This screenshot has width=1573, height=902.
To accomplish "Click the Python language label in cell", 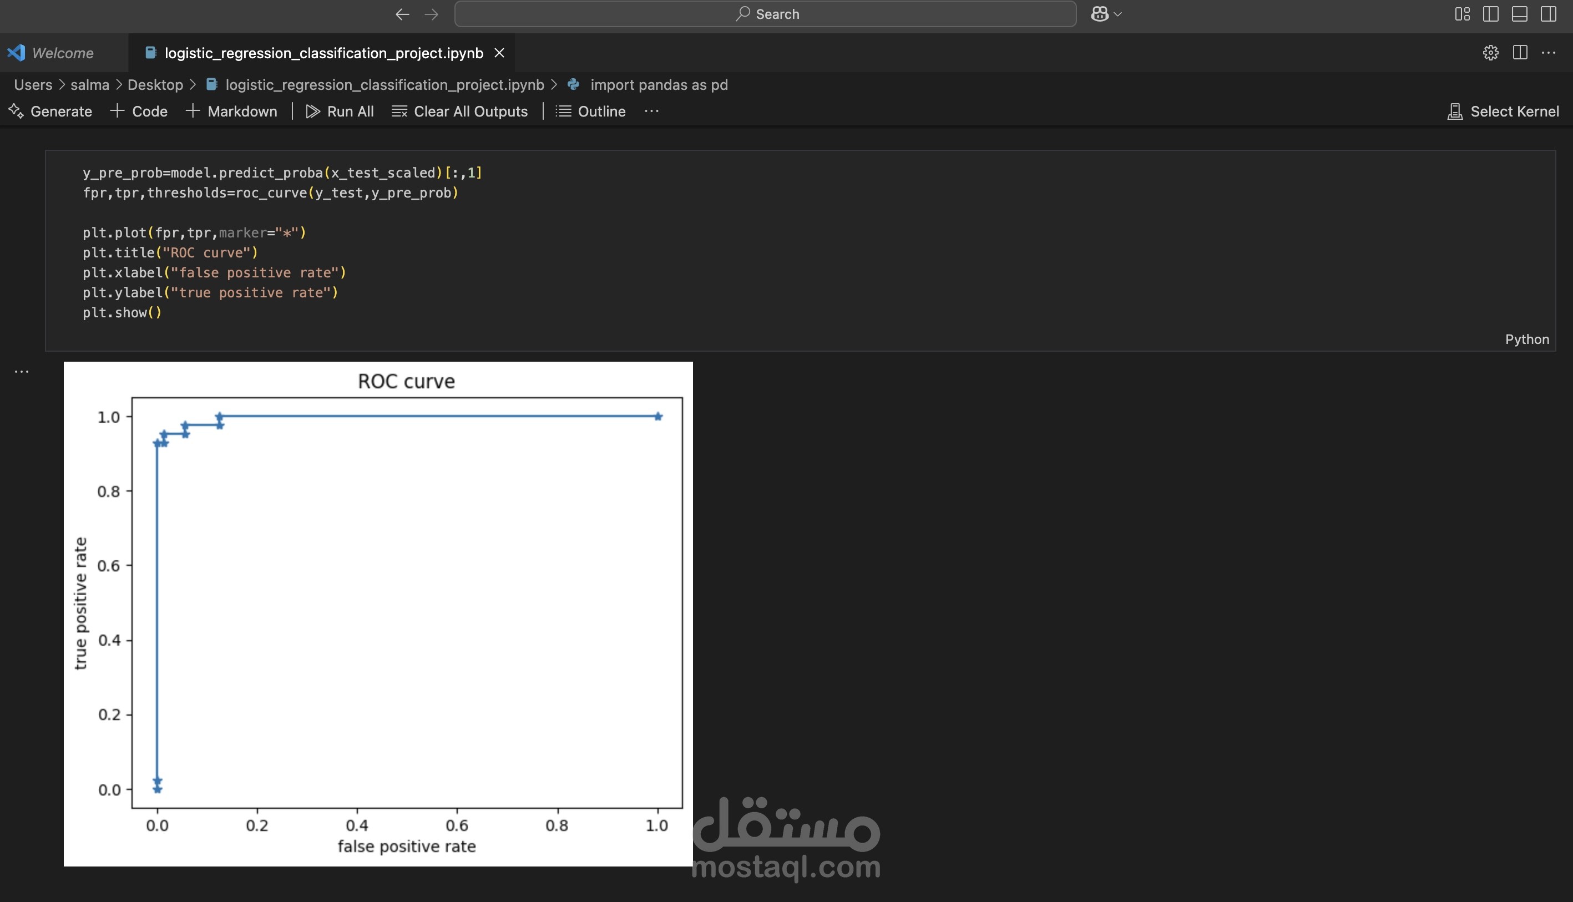I will (x=1526, y=339).
